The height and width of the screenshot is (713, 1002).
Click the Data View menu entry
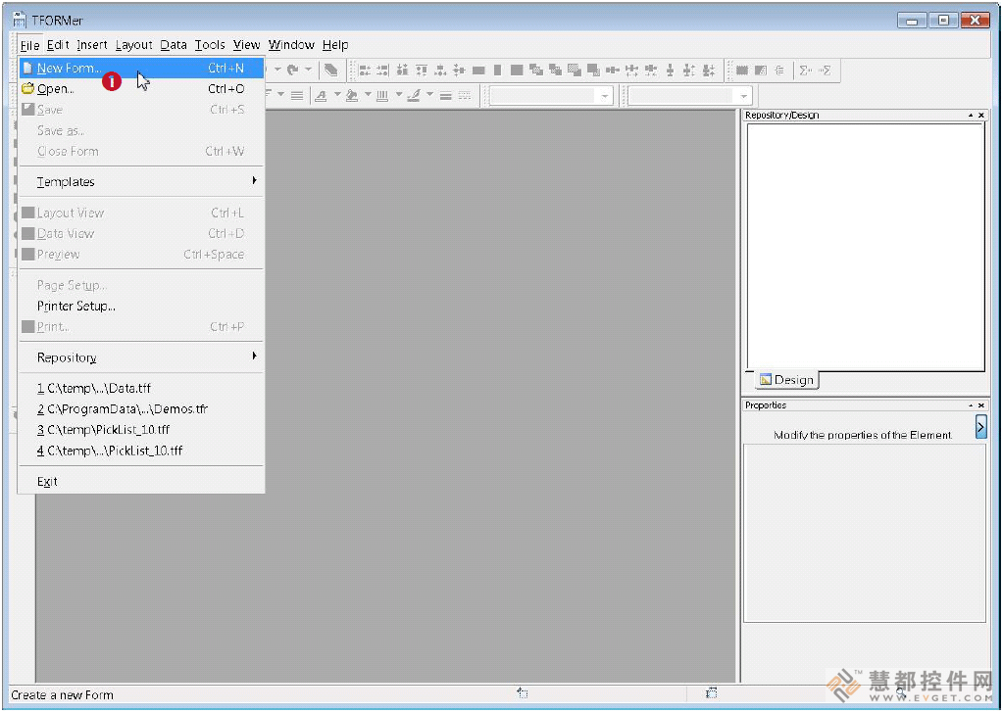141,234
